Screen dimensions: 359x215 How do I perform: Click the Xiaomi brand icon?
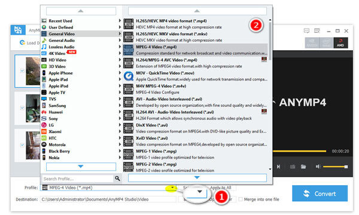pyautogui.click(x=44, y=131)
